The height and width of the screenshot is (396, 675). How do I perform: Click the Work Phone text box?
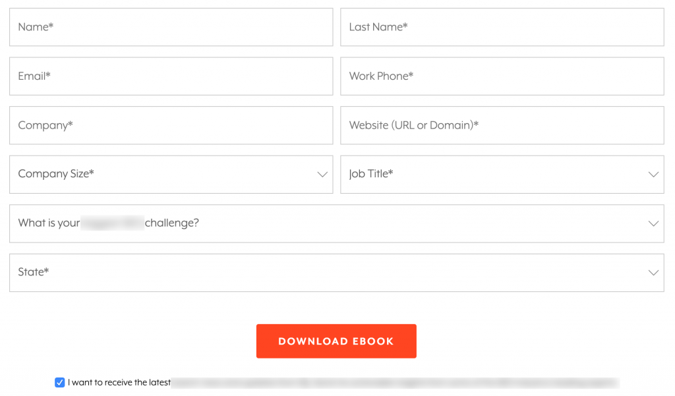(x=502, y=76)
